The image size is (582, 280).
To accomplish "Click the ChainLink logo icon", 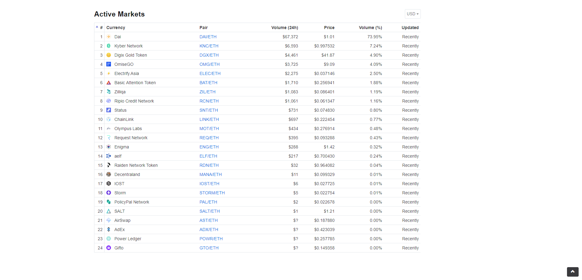I will (x=108, y=119).
